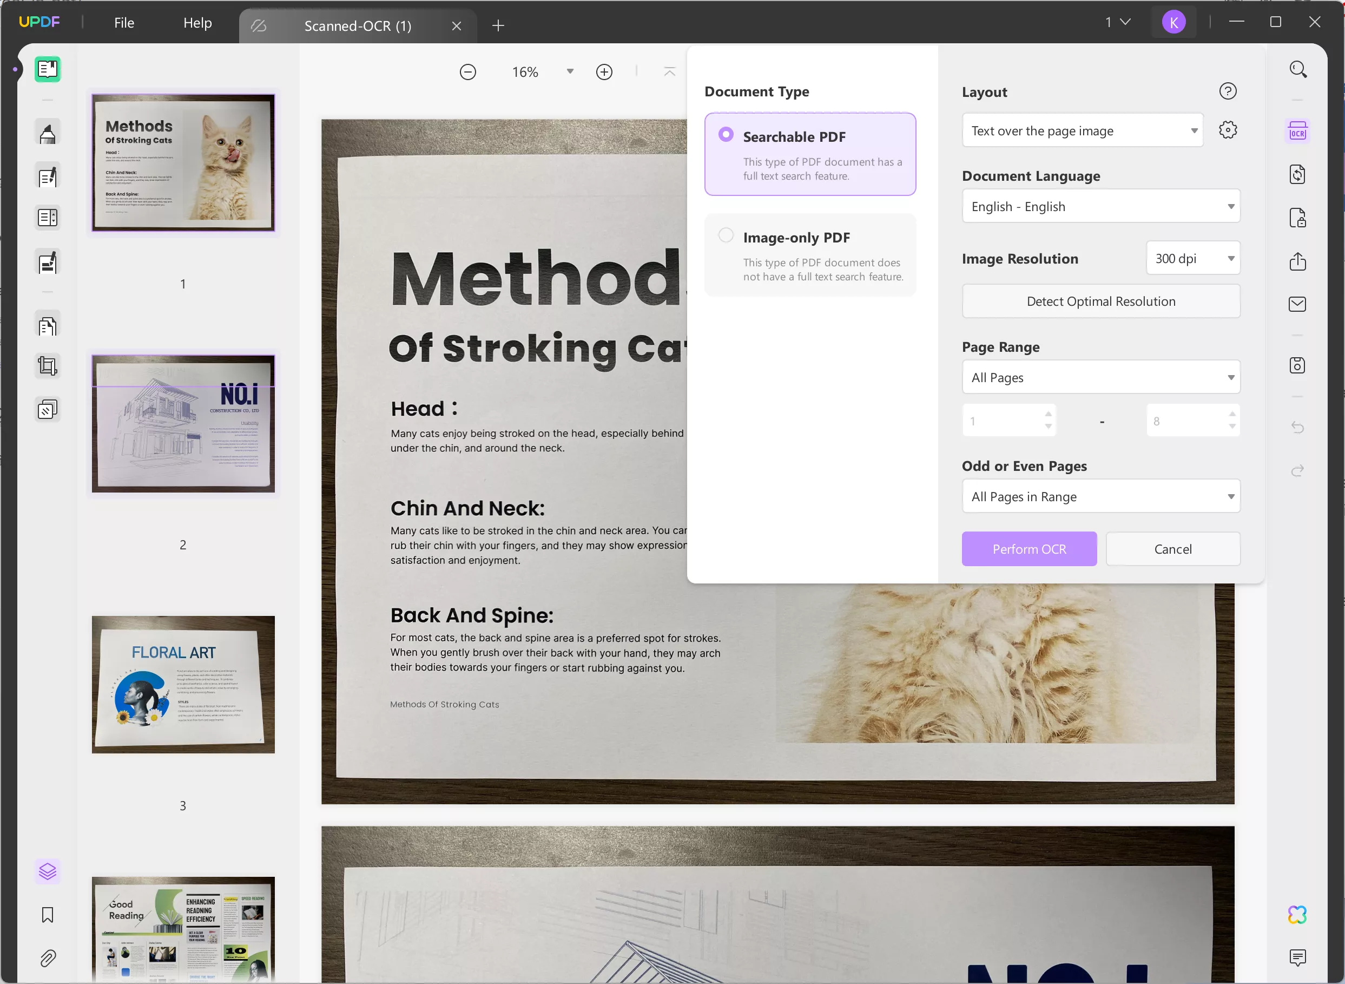Select the Comment highlighter tool
Image resolution: width=1345 pixels, height=984 pixels.
[x=48, y=133]
